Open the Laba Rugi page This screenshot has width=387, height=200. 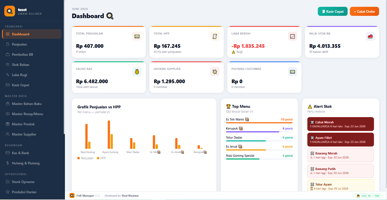pos(32,75)
